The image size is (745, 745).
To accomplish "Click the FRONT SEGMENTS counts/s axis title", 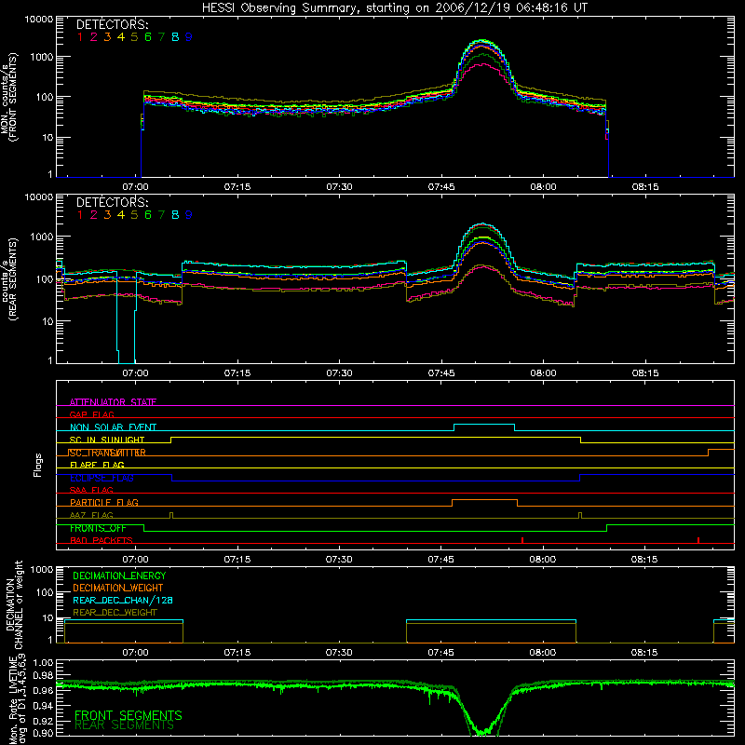I will [x=8, y=98].
